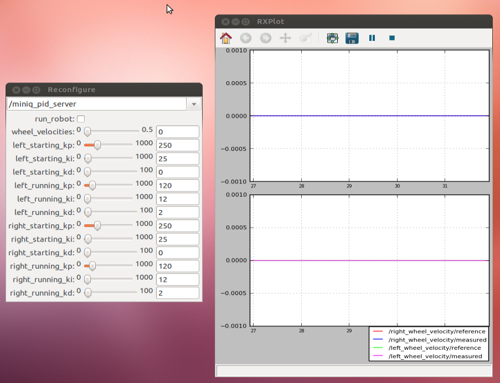
Task: Select the Pan axes tool
Action: [285, 38]
